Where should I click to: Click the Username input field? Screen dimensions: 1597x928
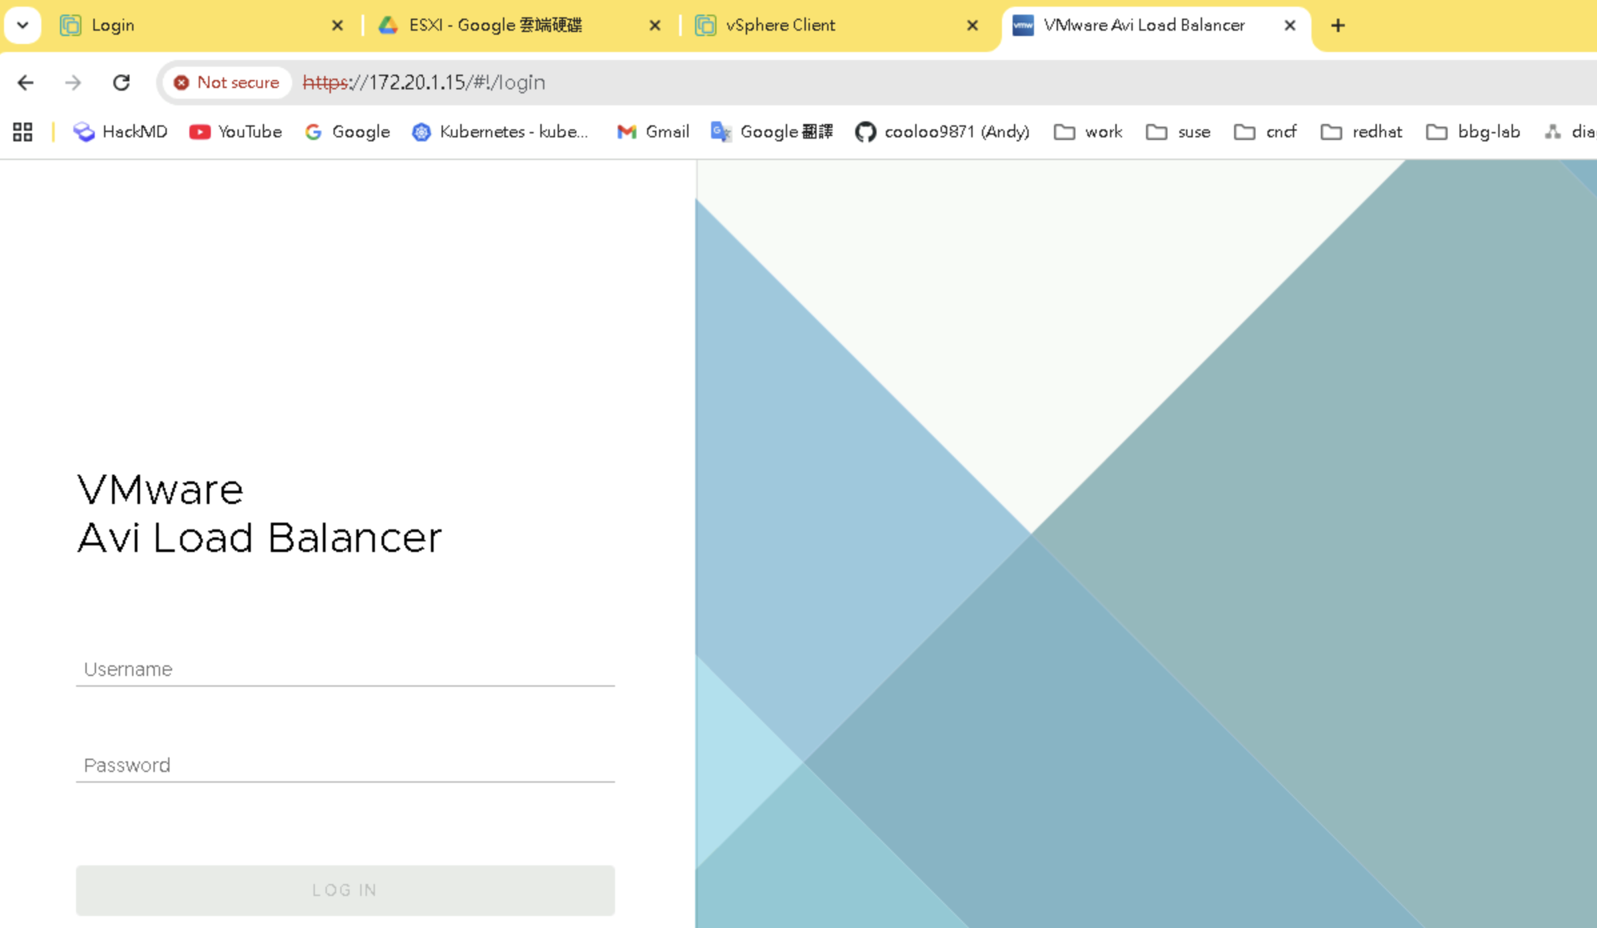coord(345,669)
